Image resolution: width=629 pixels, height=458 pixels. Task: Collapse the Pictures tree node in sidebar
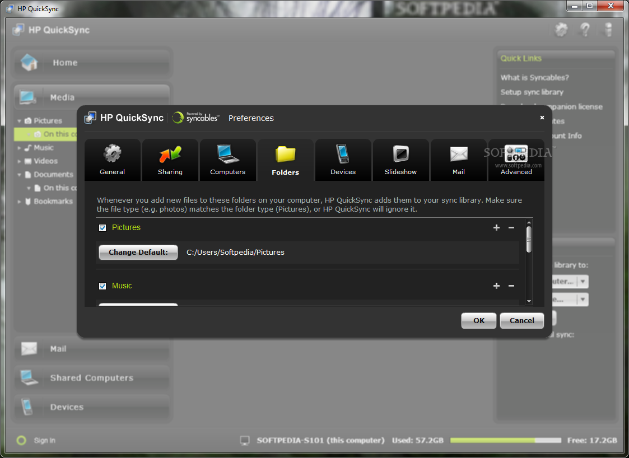(19, 121)
